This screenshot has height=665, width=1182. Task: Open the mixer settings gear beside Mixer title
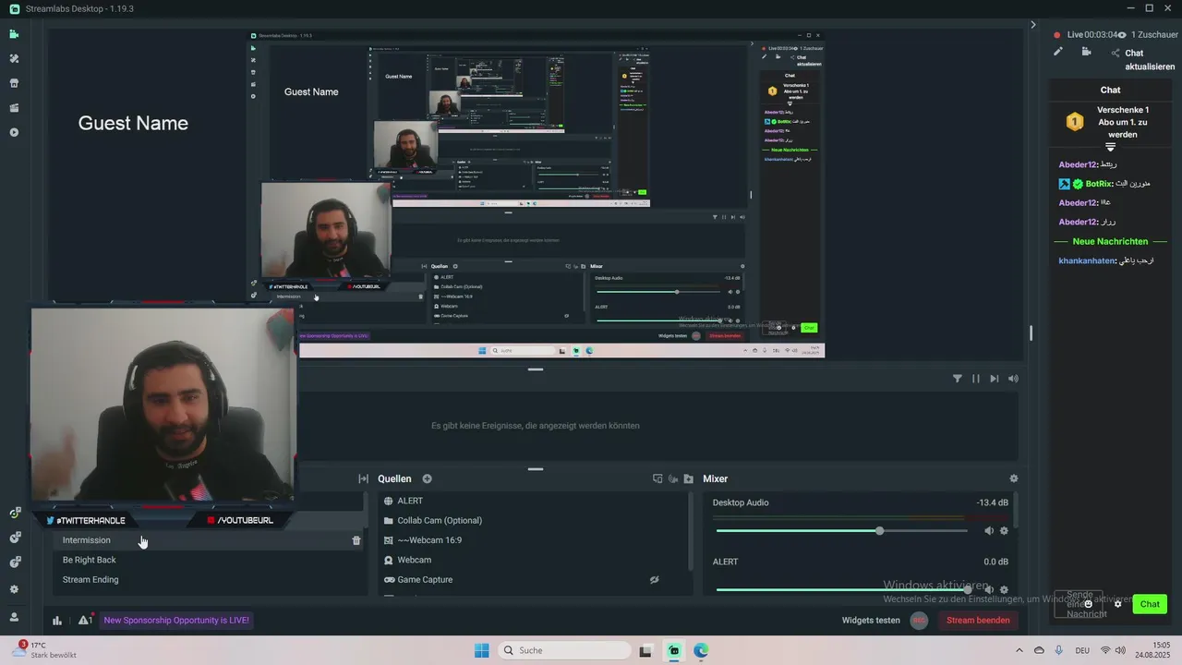pos(1014,478)
